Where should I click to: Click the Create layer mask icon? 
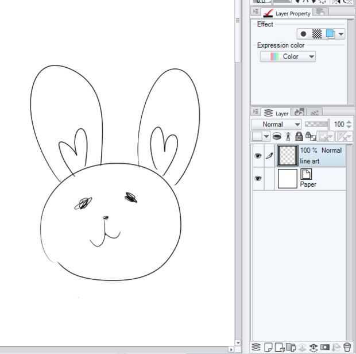click(324, 347)
